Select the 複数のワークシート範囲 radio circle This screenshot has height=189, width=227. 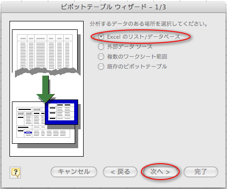pos(101,57)
